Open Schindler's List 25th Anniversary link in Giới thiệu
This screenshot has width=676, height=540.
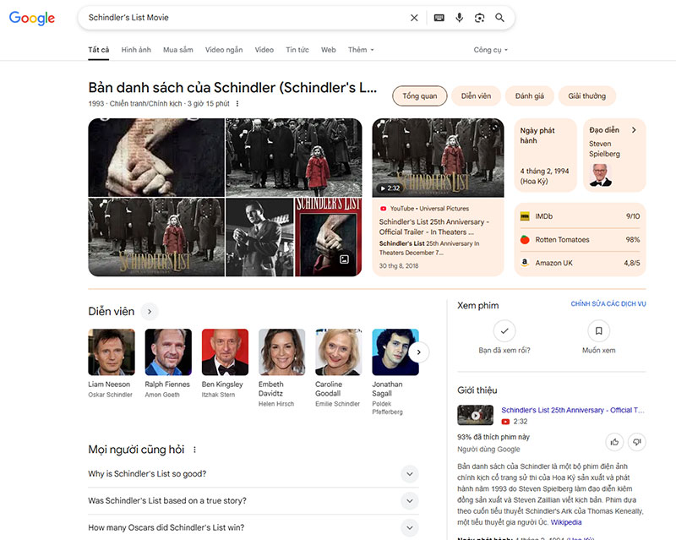(x=573, y=410)
